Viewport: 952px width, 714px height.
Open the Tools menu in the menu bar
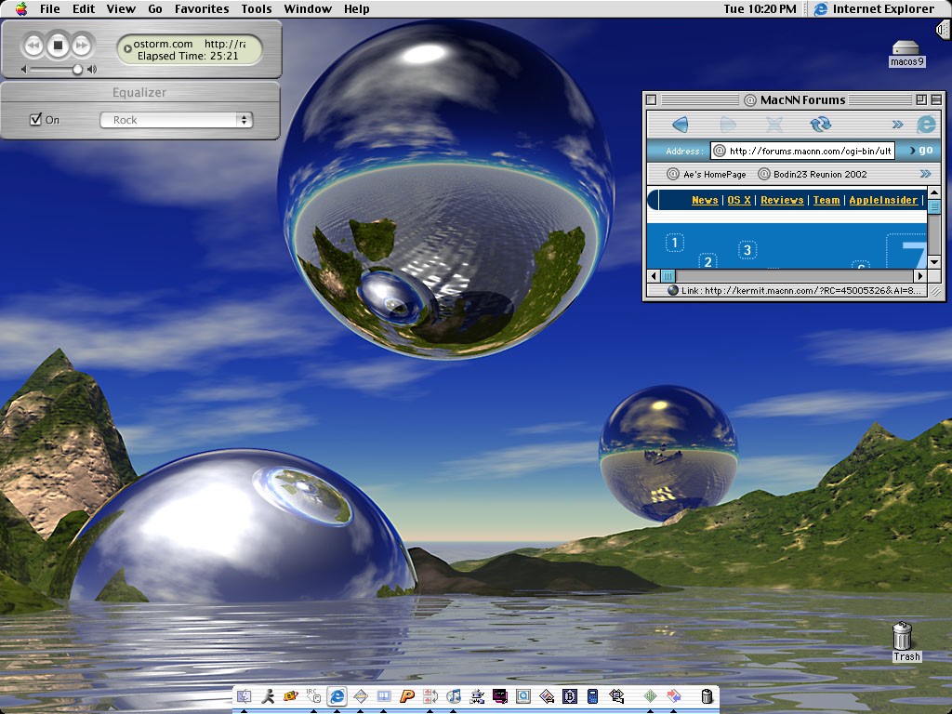coord(257,9)
